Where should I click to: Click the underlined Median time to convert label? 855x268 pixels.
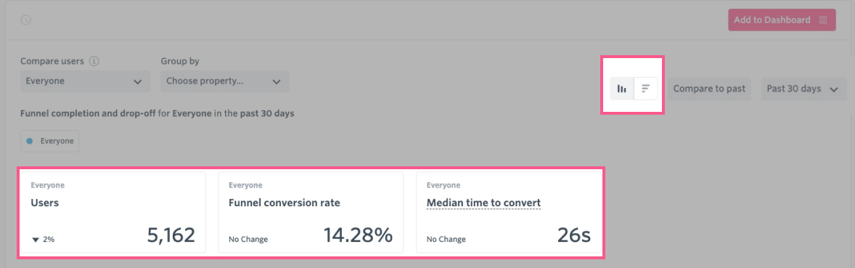pyautogui.click(x=483, y=203)
